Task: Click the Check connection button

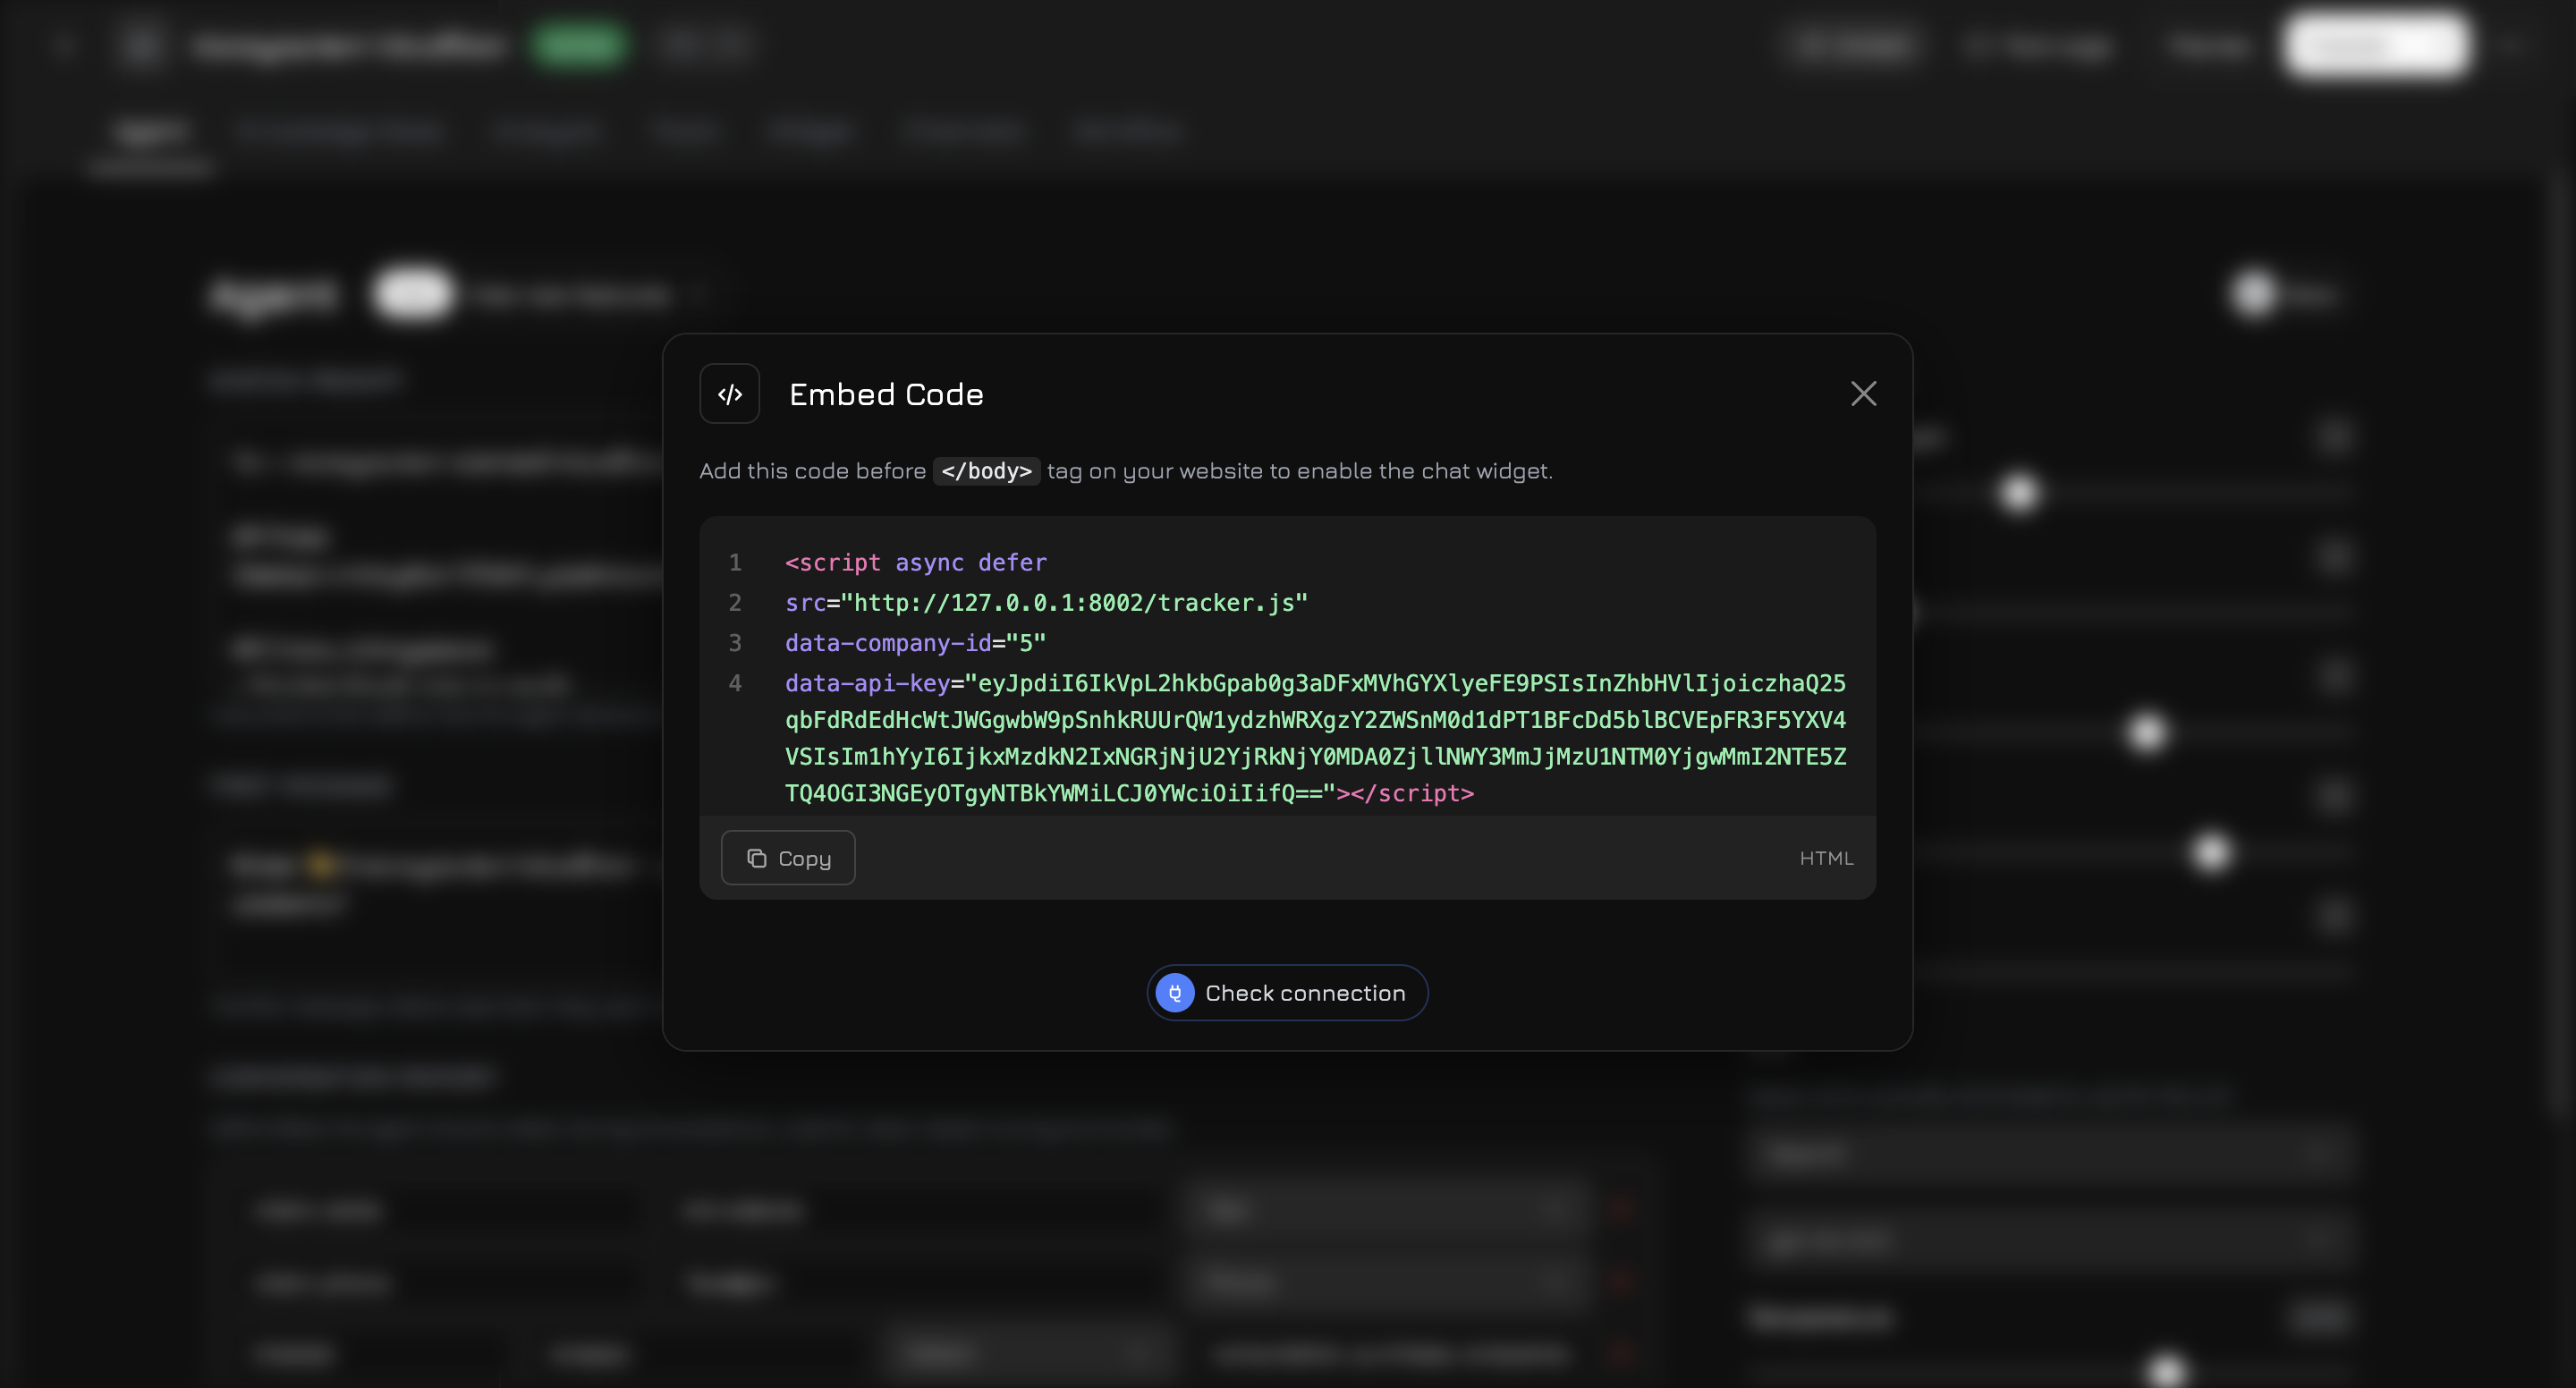Action: point(1287,993)
